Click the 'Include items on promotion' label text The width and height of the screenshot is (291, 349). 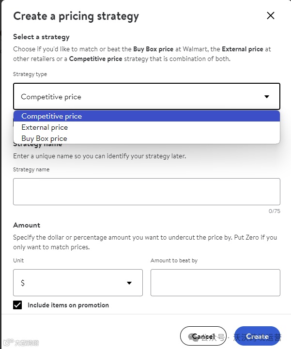pos(68,305)
